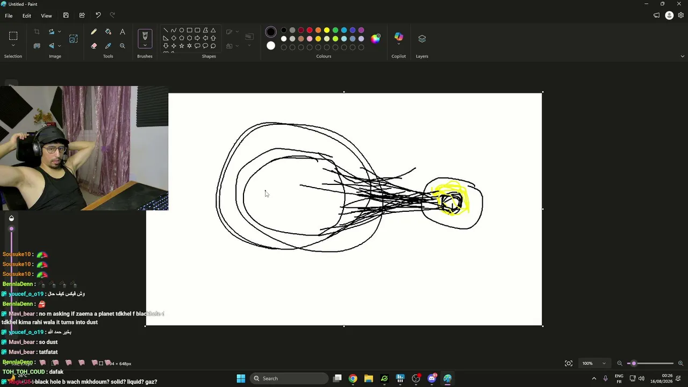Click the Share icon
This screenshot has height=387, width=688.
(x=82, y=16)
